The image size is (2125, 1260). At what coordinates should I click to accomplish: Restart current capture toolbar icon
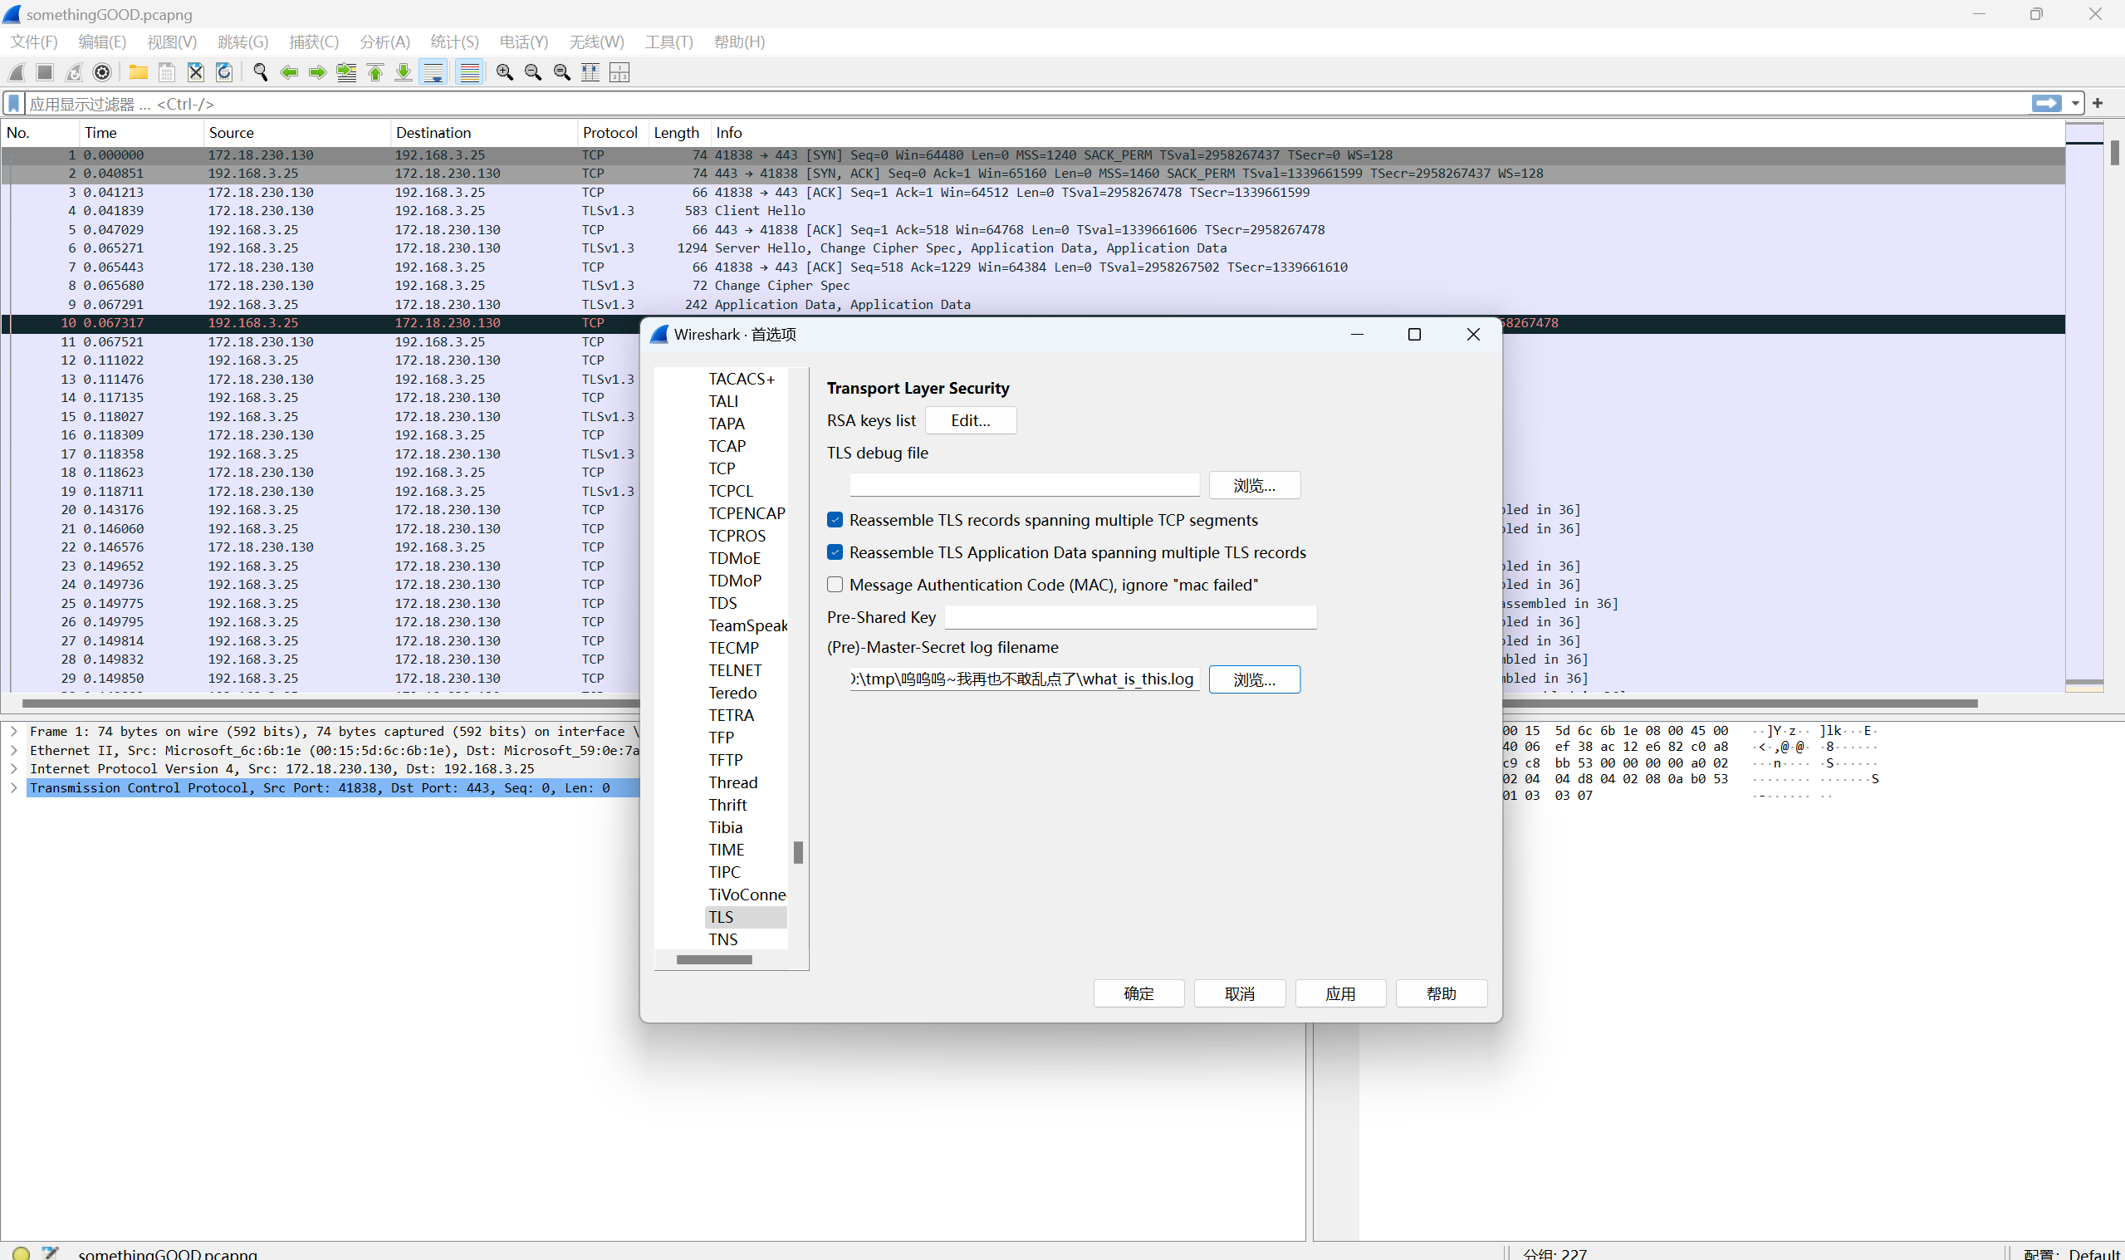(74, 72)
